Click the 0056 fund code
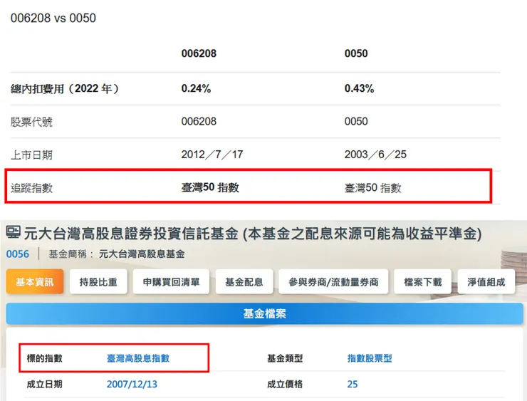 pos(18,254)
